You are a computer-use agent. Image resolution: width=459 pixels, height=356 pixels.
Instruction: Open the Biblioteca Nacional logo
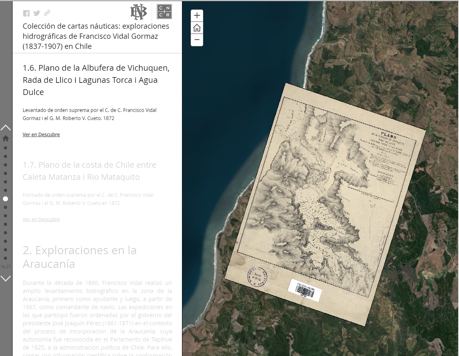tap(138, 12)
